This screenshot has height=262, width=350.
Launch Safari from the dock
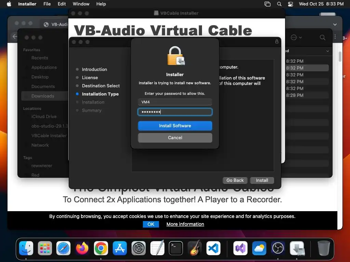[63, 248]
